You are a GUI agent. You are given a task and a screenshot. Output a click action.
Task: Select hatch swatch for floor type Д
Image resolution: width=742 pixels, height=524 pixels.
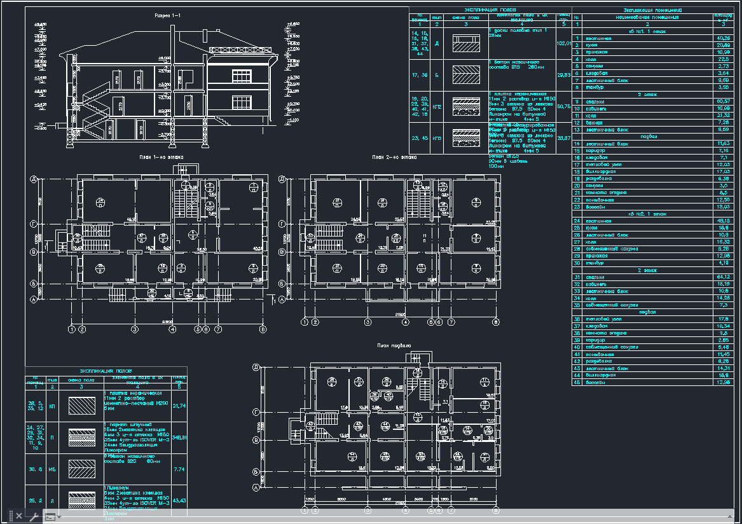click(x=466, y=43)
